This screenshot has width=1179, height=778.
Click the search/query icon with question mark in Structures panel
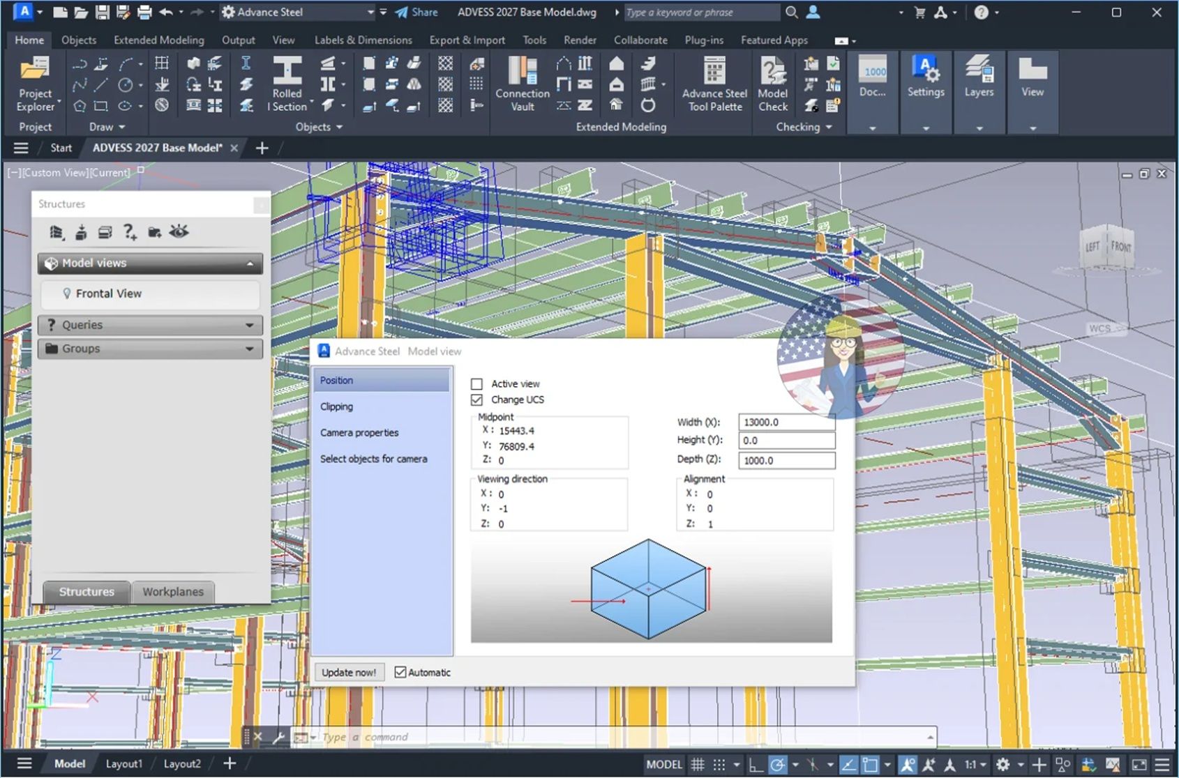click(x=130, y=231)
